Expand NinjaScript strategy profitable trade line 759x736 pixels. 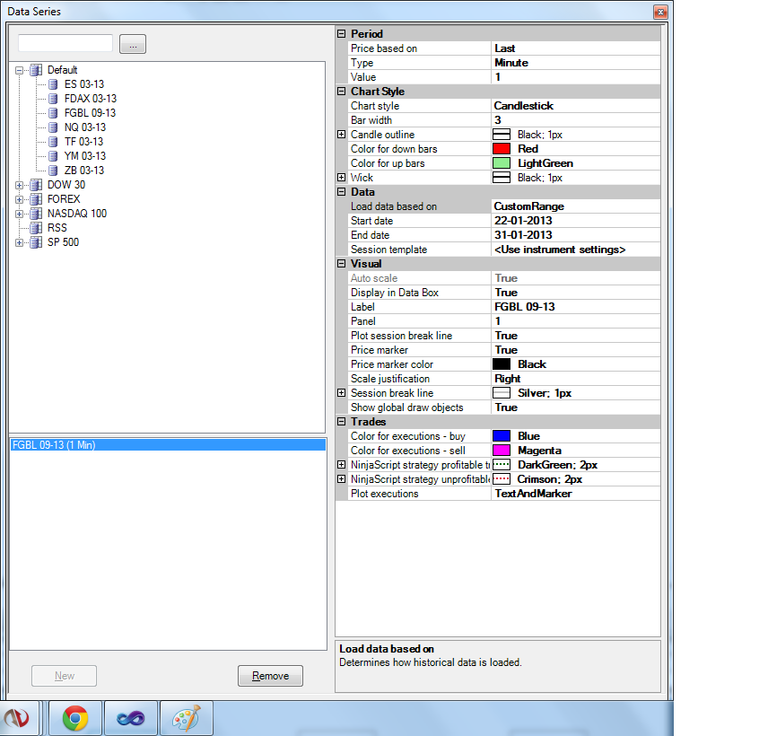pyautogui.click(x=341, y=465)
